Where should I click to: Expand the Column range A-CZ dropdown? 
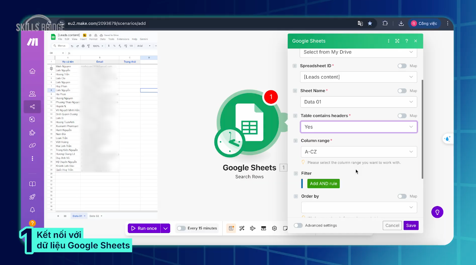[358, 152]
